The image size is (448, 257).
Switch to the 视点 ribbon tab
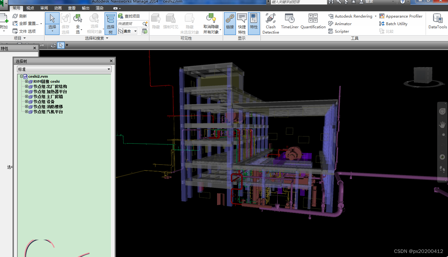(x=30, y=8)
